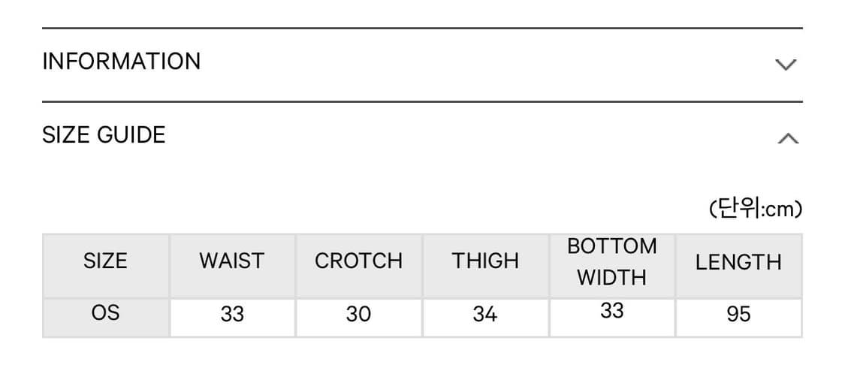Click the LENGTH column header
Viewport: 845px width, 392px height.
pyautogui.click(x=738, y=262)
